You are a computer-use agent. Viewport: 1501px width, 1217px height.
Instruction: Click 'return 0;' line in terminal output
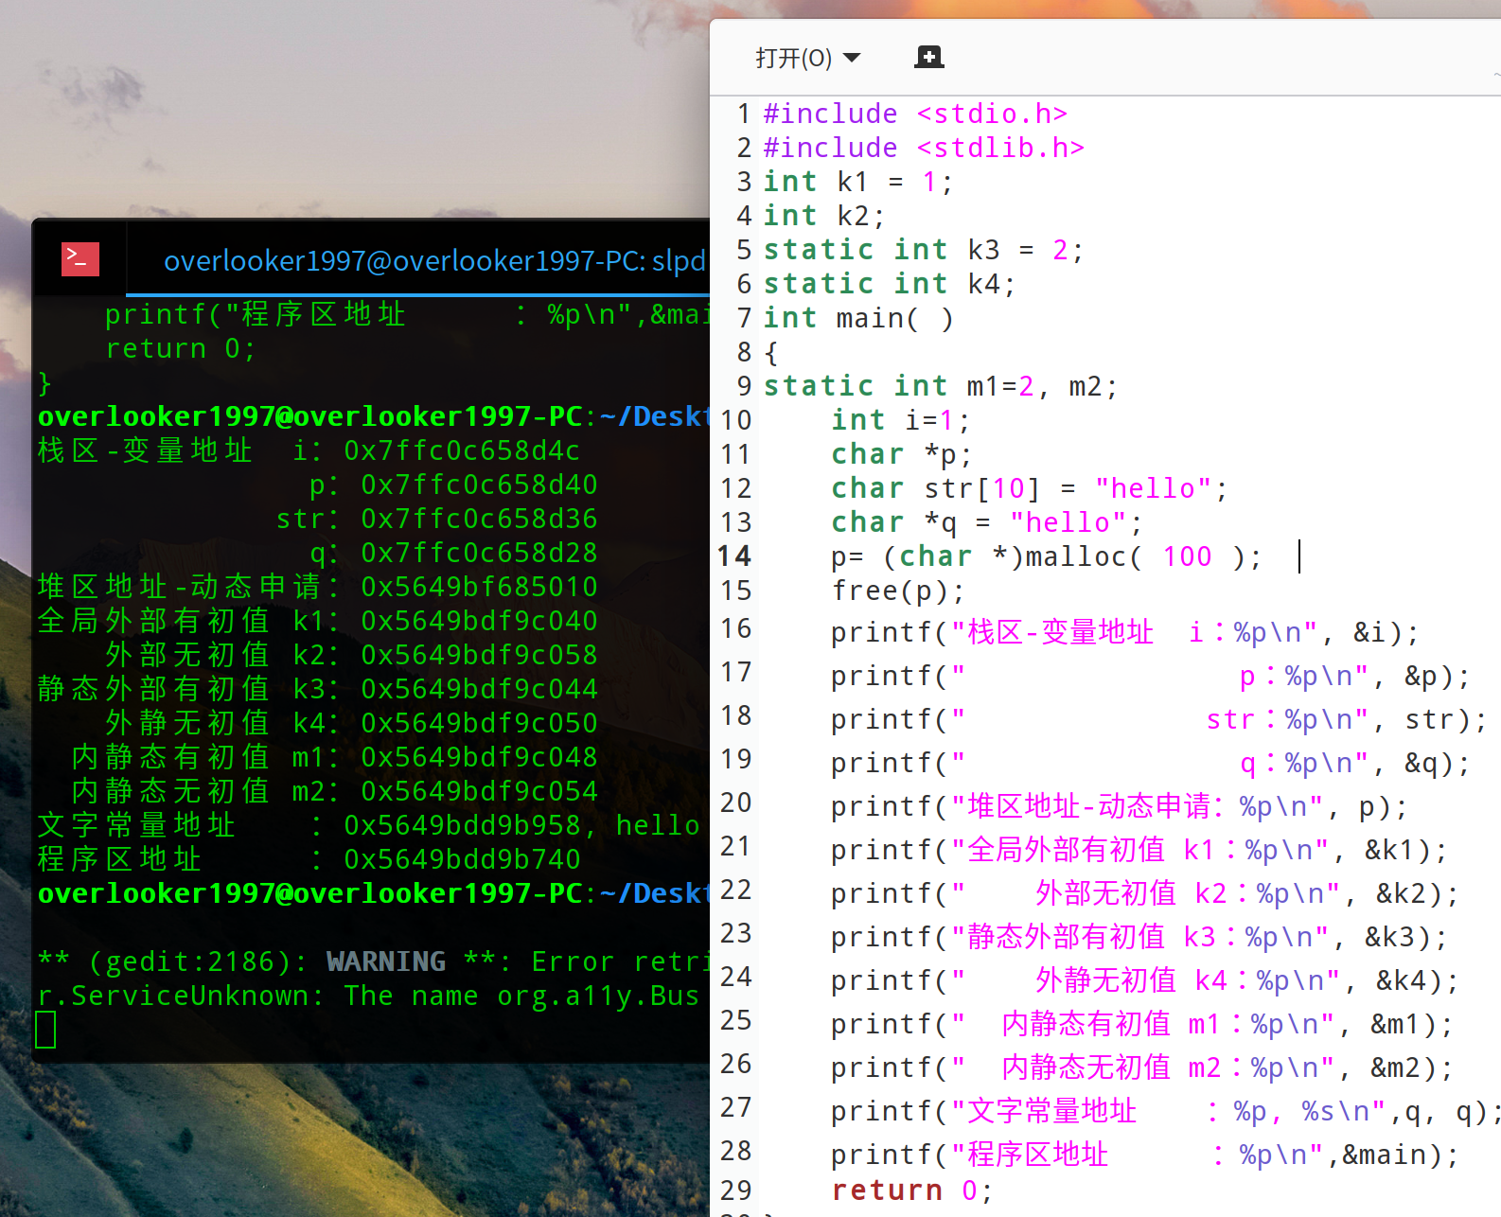click(181, 349)
